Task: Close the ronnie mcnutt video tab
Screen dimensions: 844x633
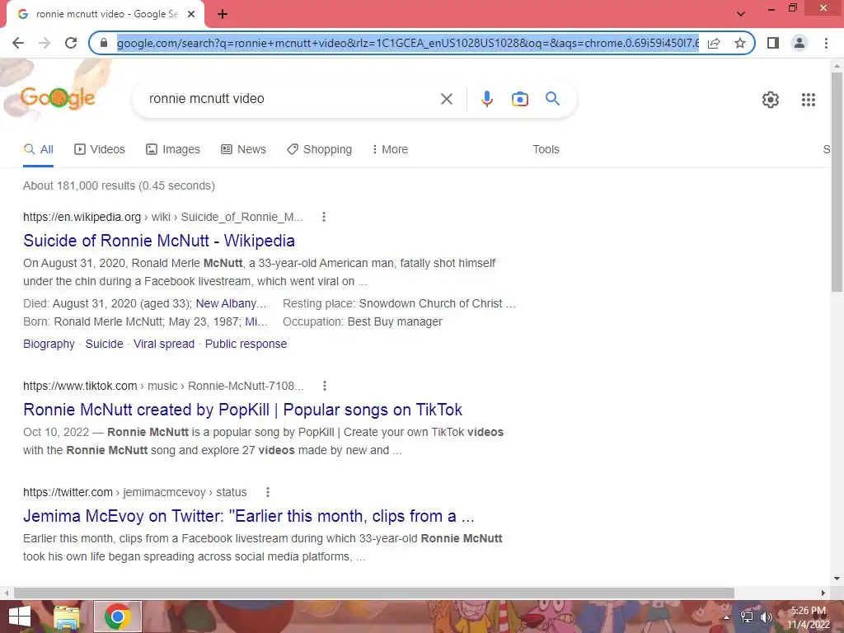Action: click(x=191, y=14)
